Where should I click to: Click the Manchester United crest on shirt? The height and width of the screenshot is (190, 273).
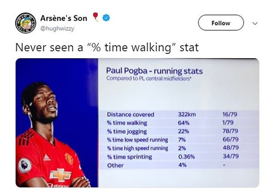pyautogui.click(x=69, y=158)
